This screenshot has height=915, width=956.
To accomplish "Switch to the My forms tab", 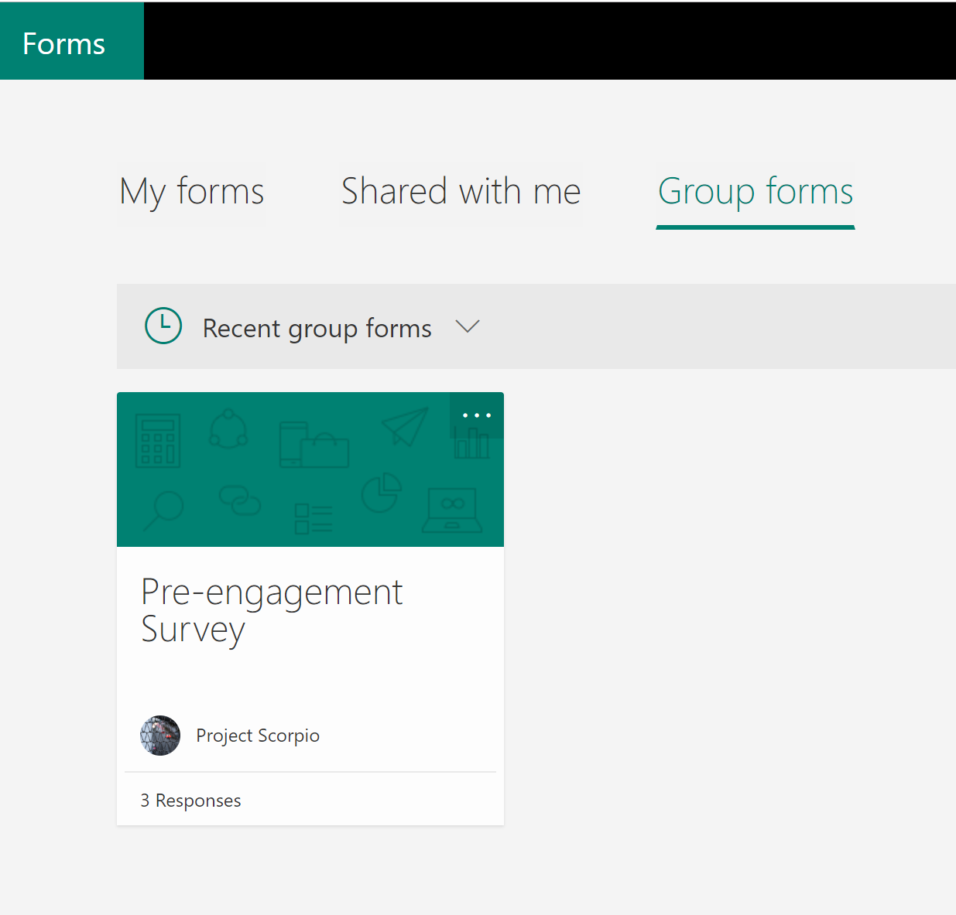I will (190, 191).
